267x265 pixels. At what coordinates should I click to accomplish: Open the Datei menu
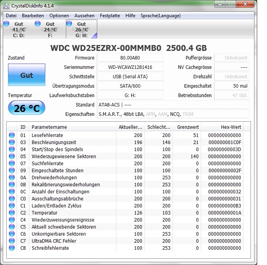[11, 16]
